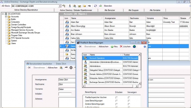Click the icon of Domain Admins trustee row
Screen dimensions: 191x108
(86, 74)
